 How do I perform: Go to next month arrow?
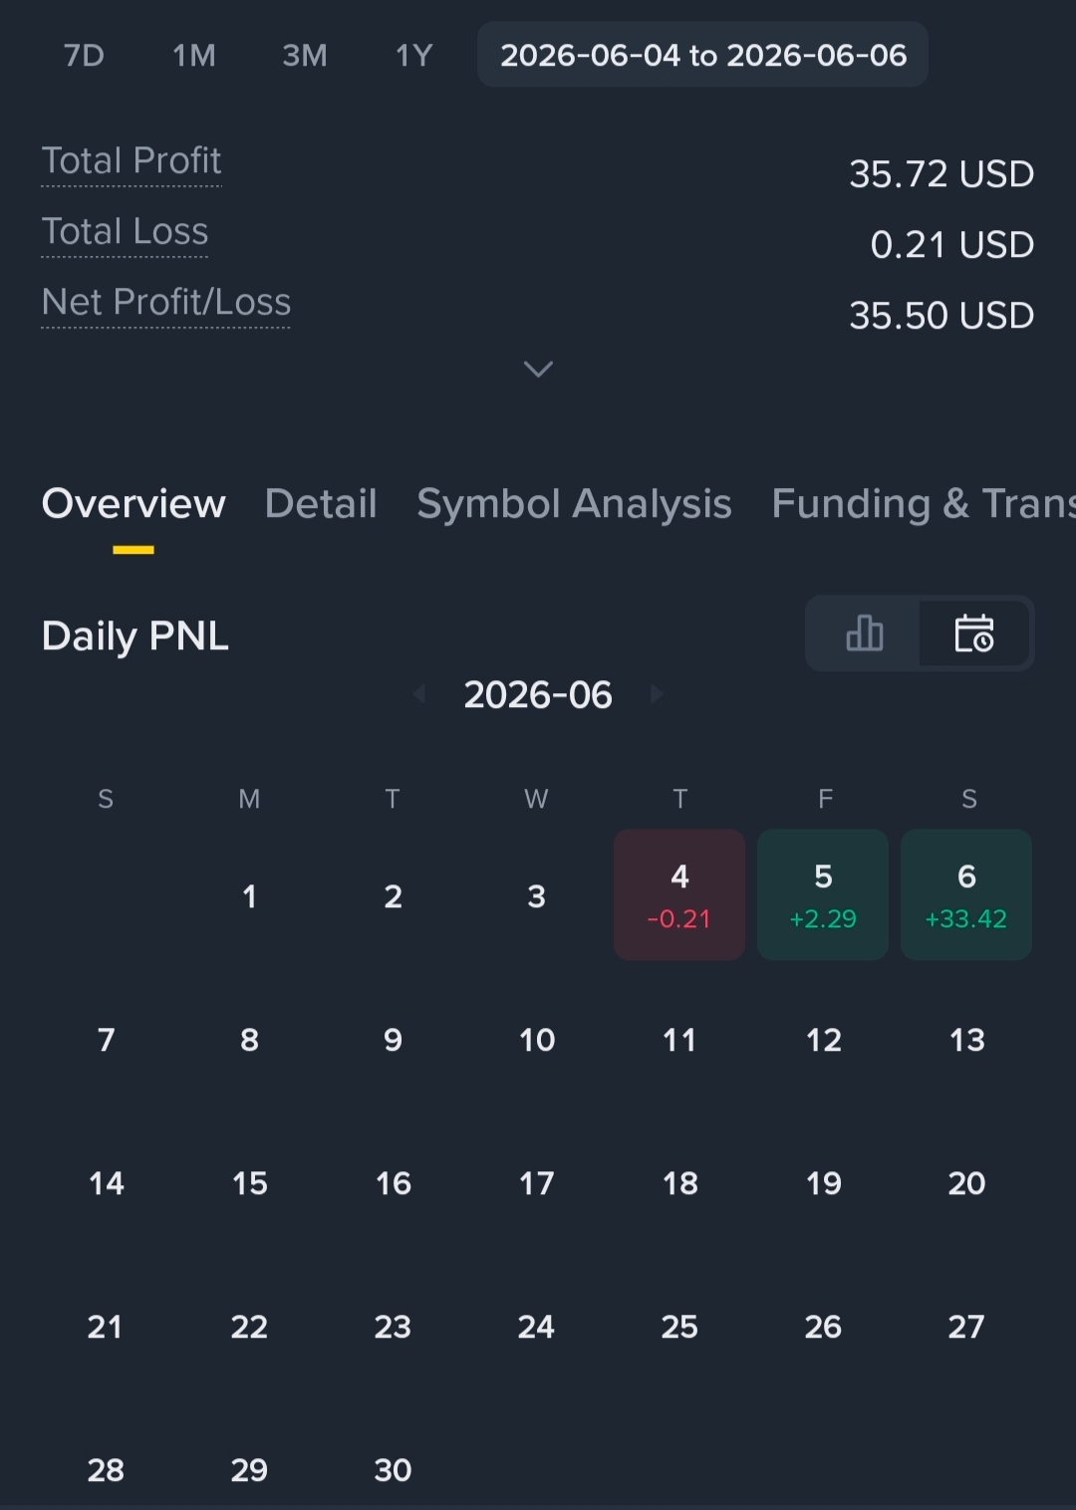(656, 693)
